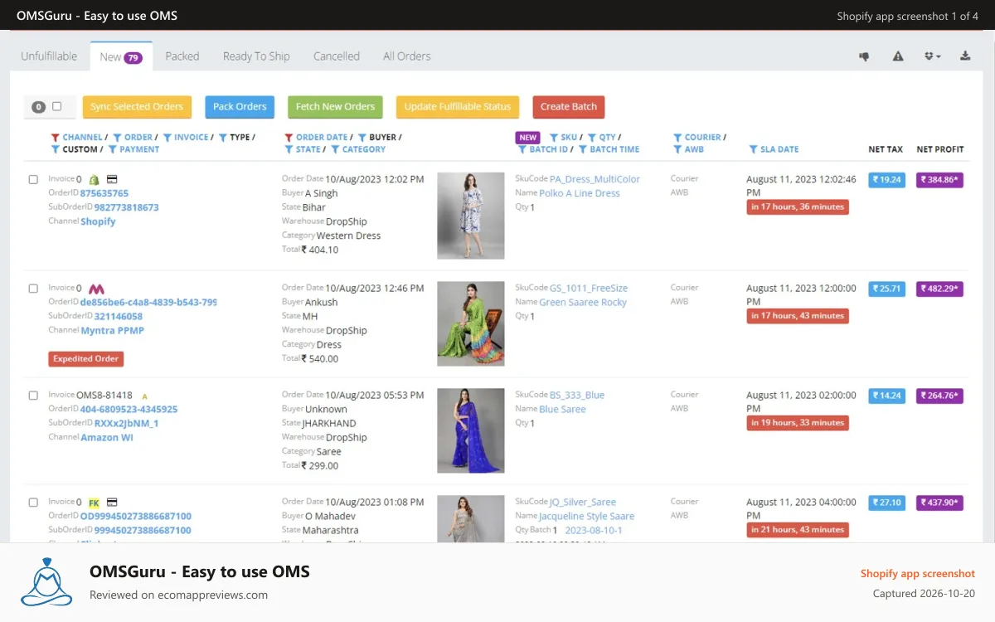Filter orders by Channel
995x622 pixels.
point(77,137)
